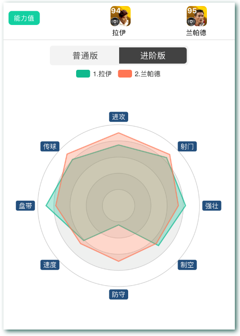Click the 防守 axis label
The image size is (240, 336).
tap(119, 294)
